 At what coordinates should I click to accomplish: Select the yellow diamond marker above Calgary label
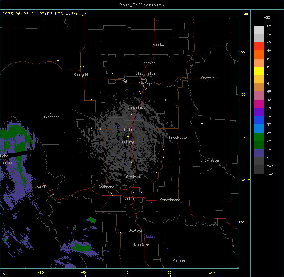[x=133, y=194]
